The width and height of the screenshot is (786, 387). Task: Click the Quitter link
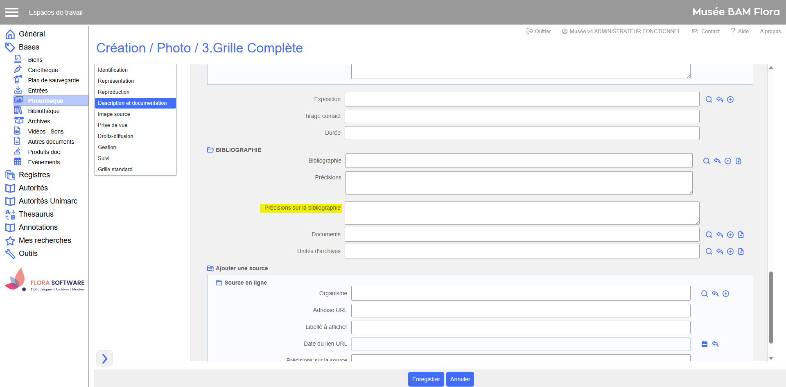539,31
